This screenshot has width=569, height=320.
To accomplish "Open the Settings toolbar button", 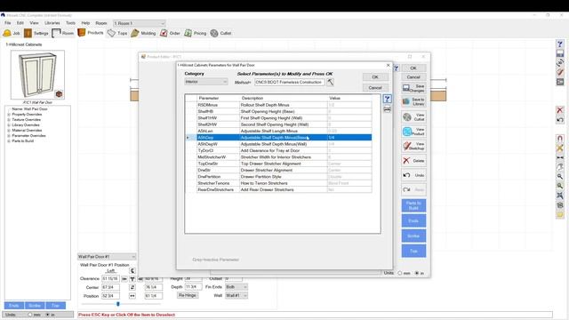I will (36, 33).
